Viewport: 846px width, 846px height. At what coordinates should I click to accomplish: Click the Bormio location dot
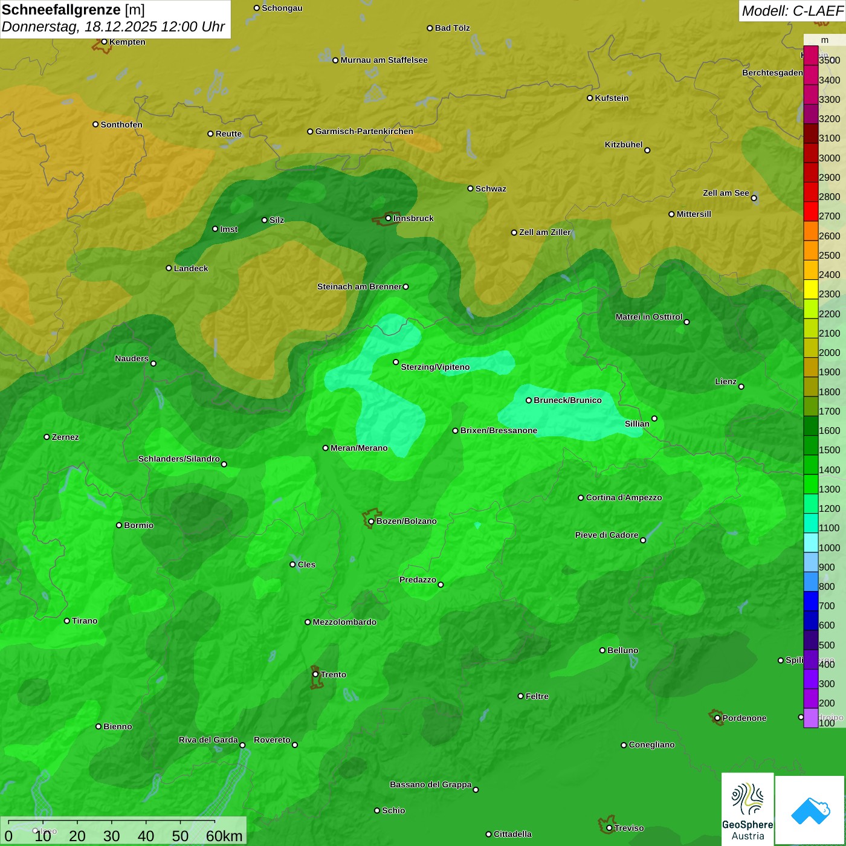pyautogui.click(x=119, y=525)
